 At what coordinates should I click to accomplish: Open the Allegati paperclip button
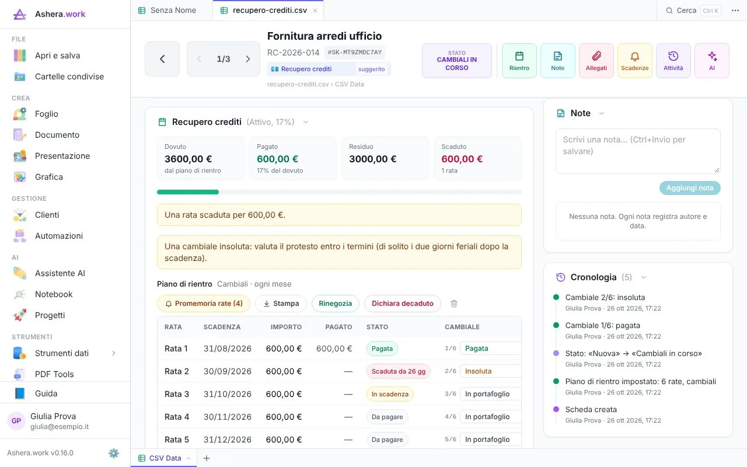[x=596, y=61]
